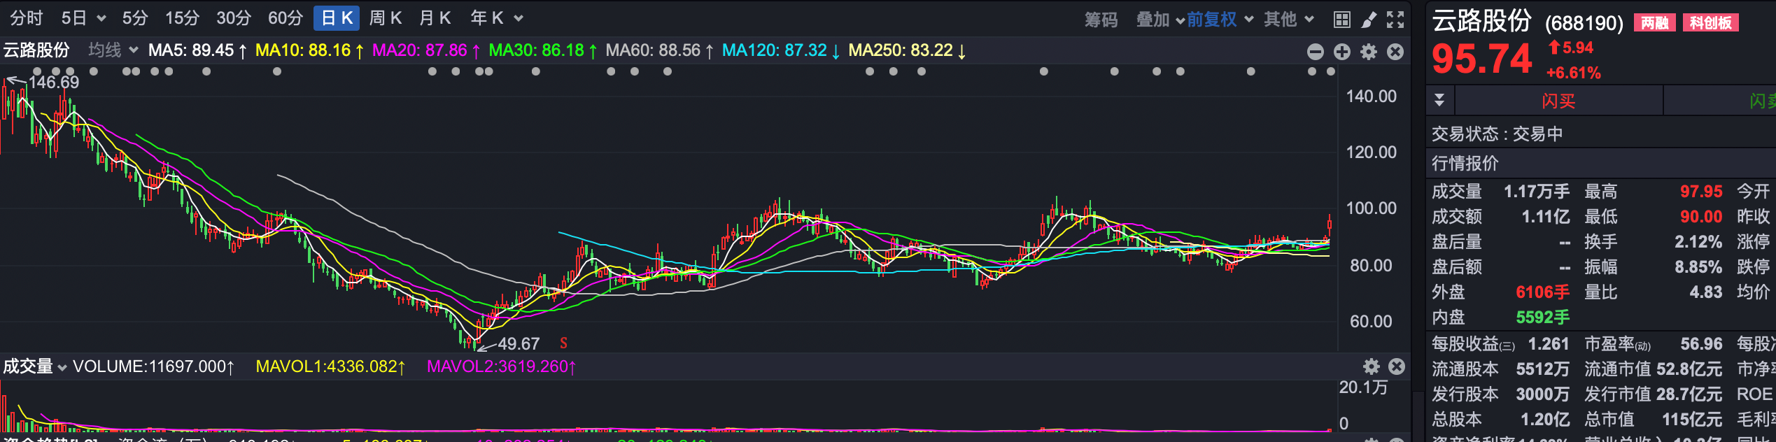Open volume panel settings gear

coord(1372,366)
